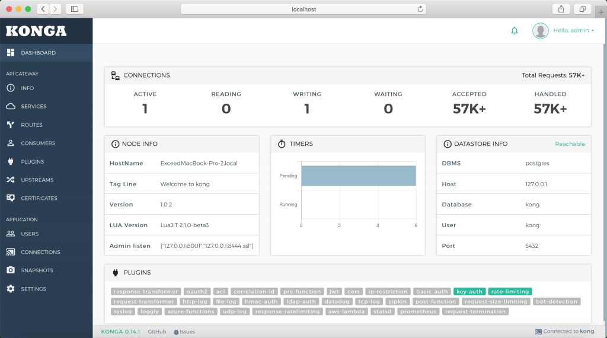Click the Admin listen address value
Image resolution: width=607 pixels, height=338 pixels.
click(x=207, y=246)
